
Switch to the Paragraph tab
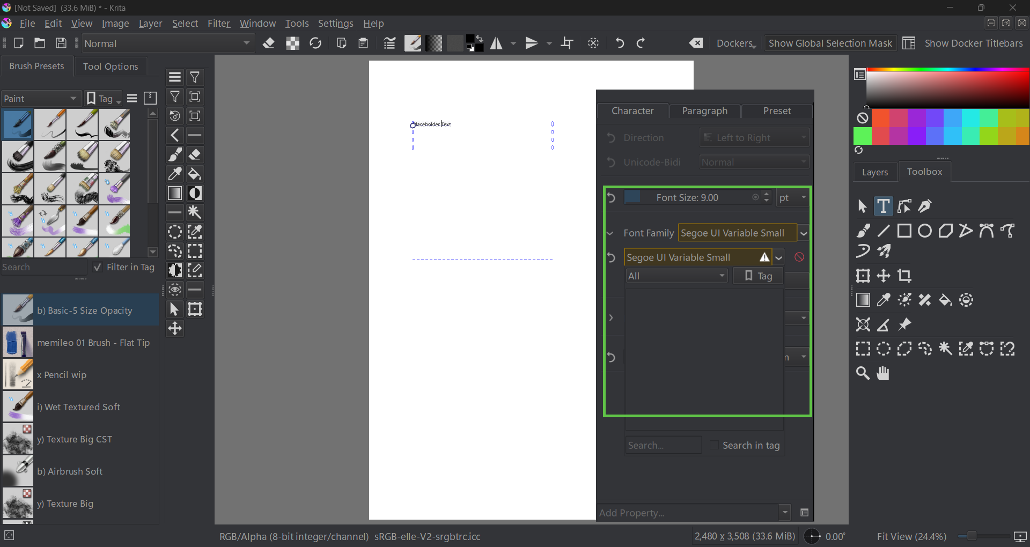point(704,111)
